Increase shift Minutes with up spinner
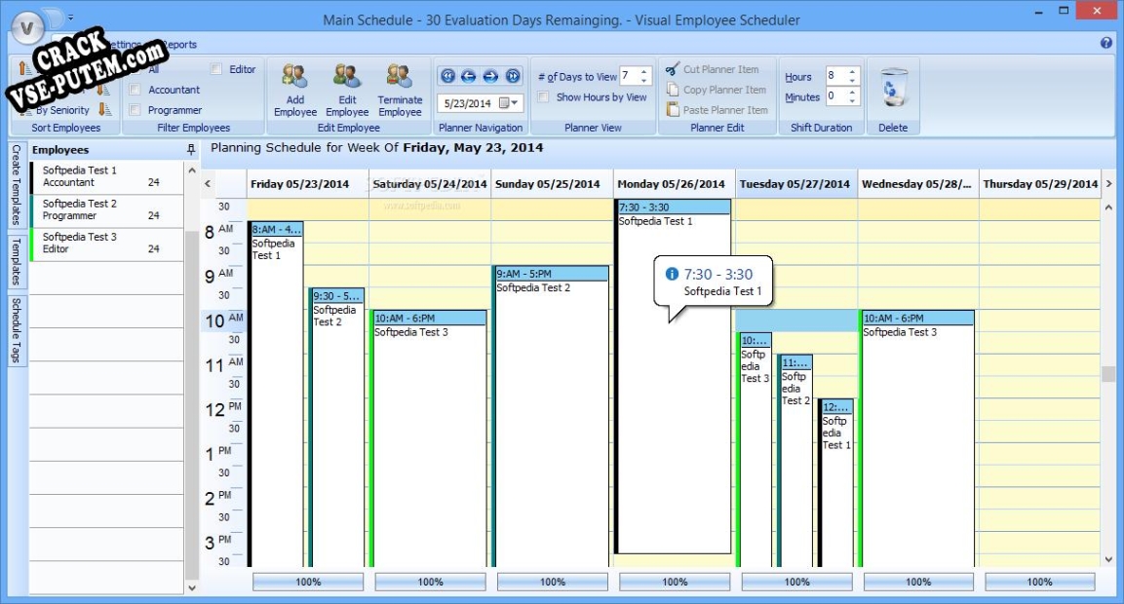The width and height of the screenshot is (1124, 604). point(852,92)
